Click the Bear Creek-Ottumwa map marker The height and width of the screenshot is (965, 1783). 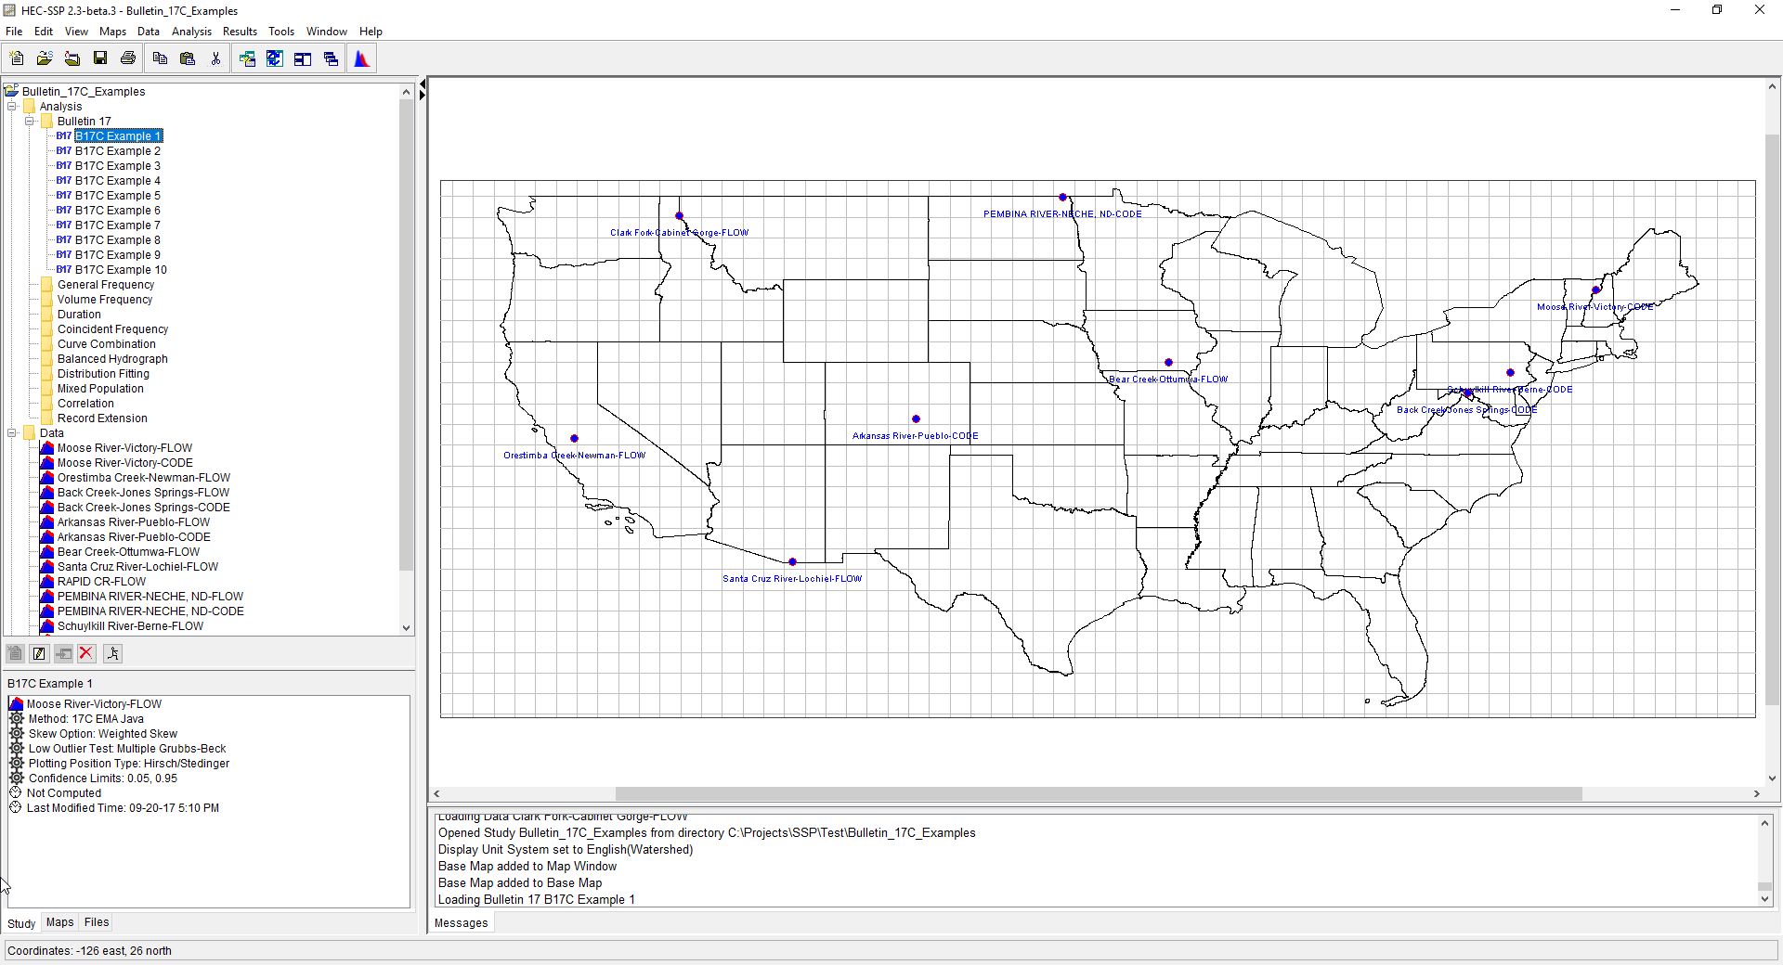point(1168,362)
